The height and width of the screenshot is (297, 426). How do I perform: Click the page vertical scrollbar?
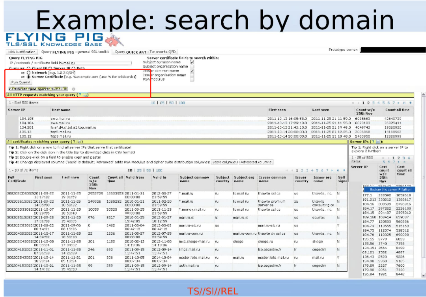point(423,185)
